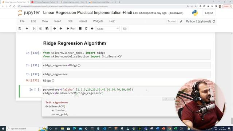Select the In [132] ridge_regressor cell

(126, 74)
